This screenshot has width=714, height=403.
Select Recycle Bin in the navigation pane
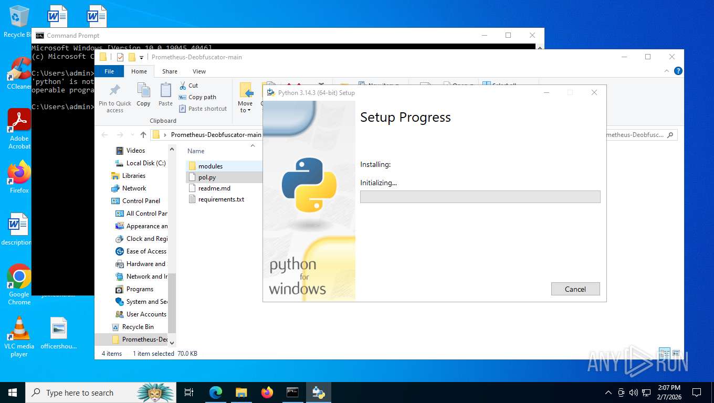(138, 327)
